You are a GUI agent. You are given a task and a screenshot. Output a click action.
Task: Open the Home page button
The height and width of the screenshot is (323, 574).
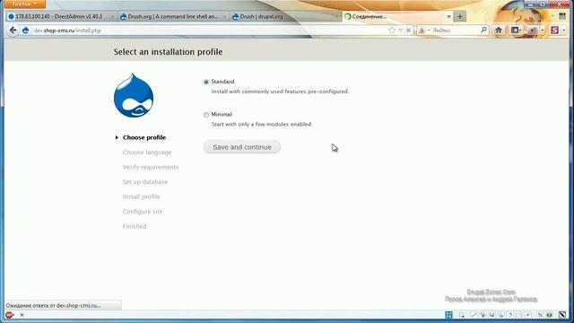click(x=499, y=31)
